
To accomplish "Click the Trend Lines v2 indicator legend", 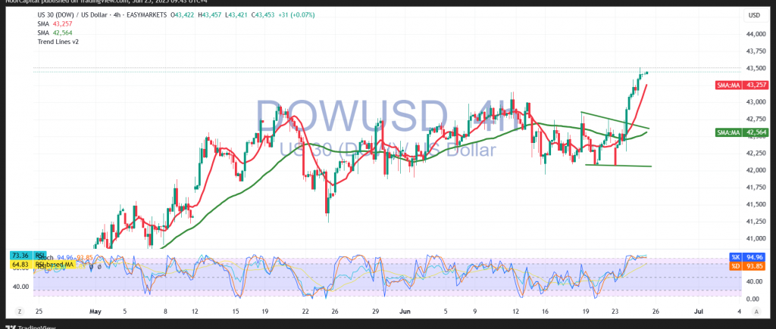I will (x=58, y=42).
